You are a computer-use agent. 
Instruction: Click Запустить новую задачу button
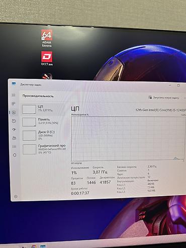click(164, 97)
